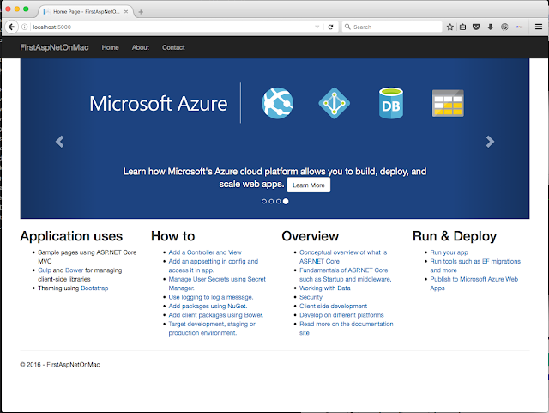Viewport: 549px width, 413px height.
Task: Close the Home Page browser tab
Action: coord(126,11)
